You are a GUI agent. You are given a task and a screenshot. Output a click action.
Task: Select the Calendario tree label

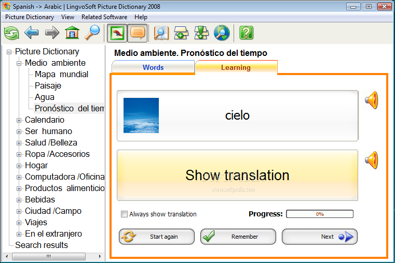(45, 120)
